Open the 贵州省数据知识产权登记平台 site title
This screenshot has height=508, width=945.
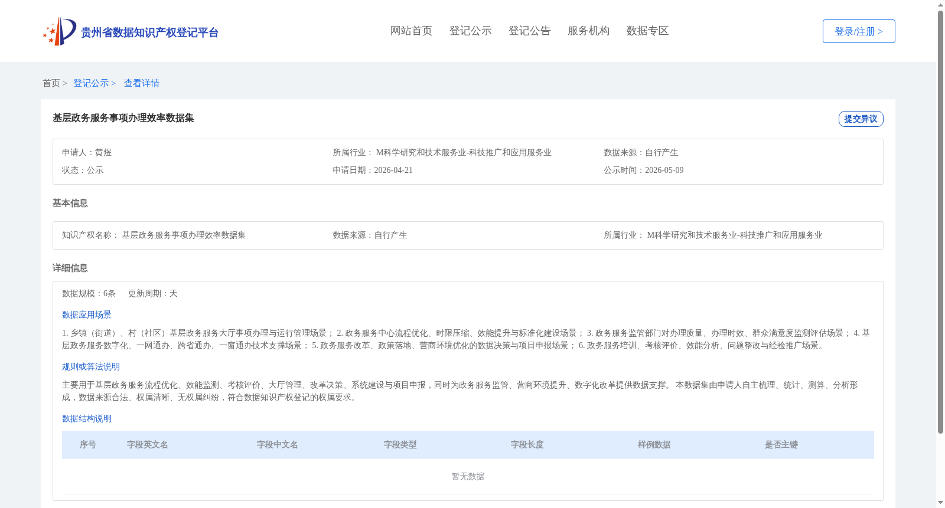tap(149, 32)
